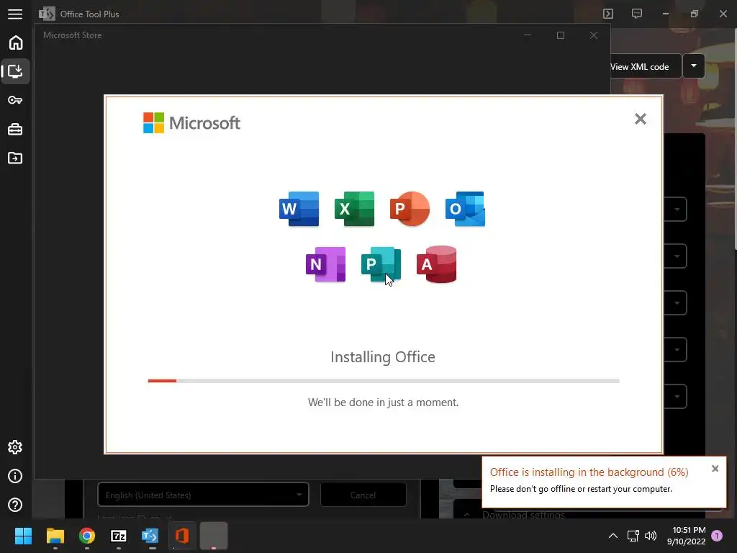Open the English (United States) language dropdown
Screen dimensions: 737x553
(203, 495)
